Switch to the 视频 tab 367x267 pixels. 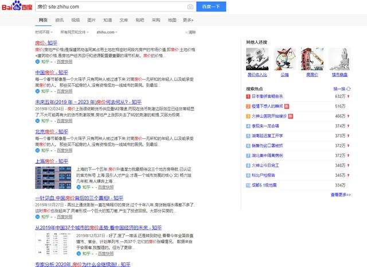(x=75, y=20)
